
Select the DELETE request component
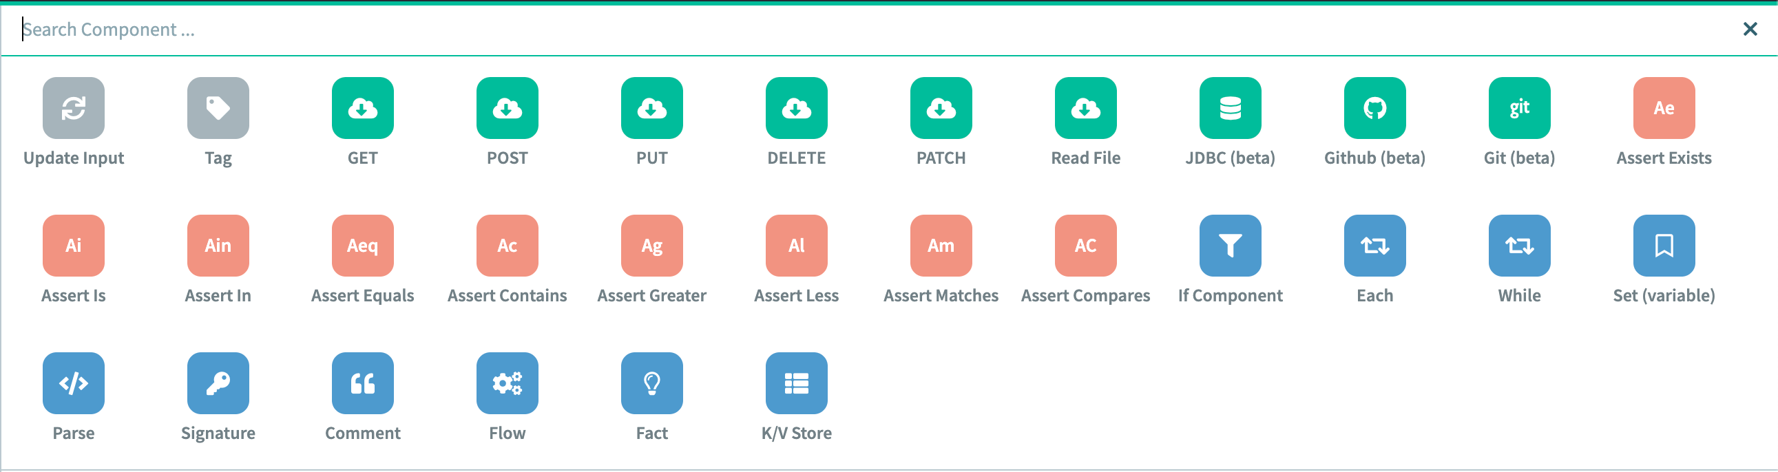[x=797, y=108]
